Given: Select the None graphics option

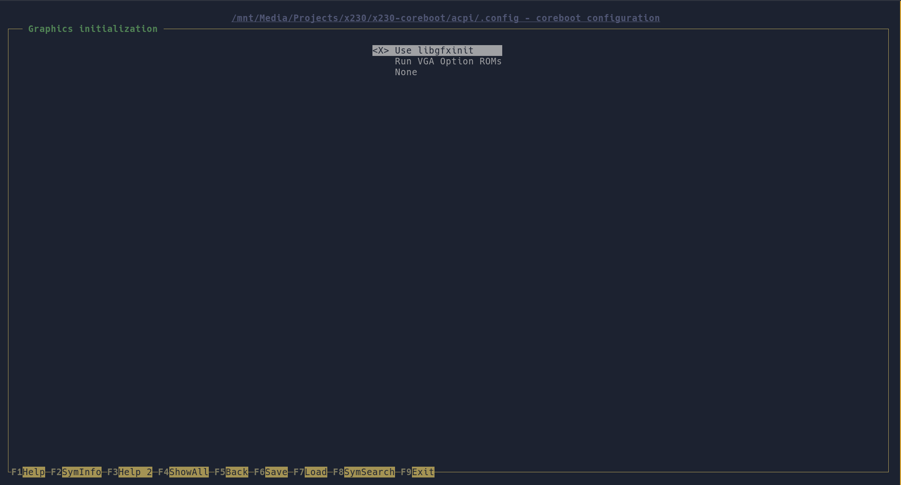Looking at the screenshot, I should click(x=406, y=72).
